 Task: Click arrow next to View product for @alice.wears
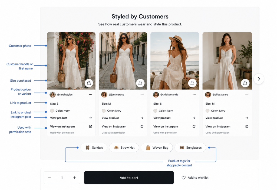point(247,118)
